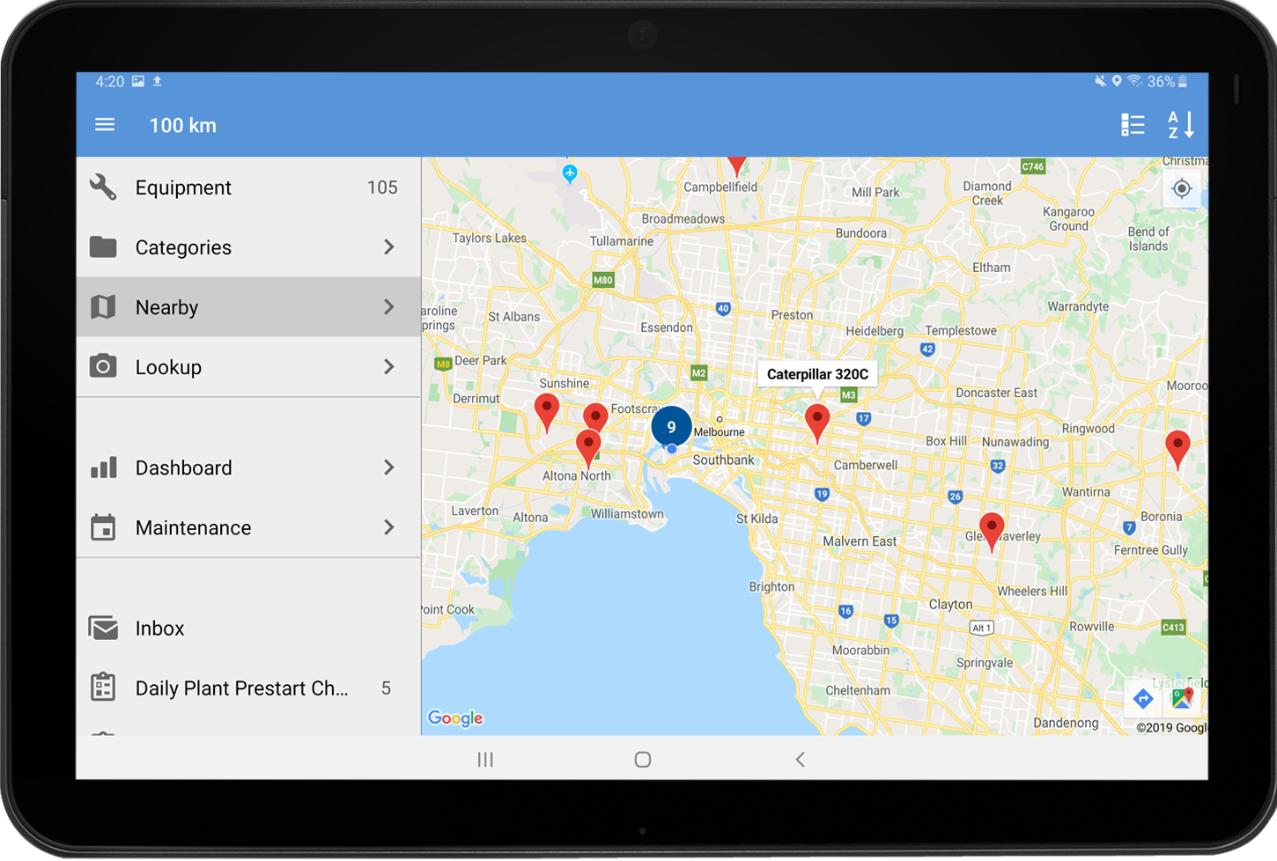This screenshot has width=1277, height=861.
Task: Open location in Google Maps app icon
Action: pyautogui.click(x=1182, y=699)
